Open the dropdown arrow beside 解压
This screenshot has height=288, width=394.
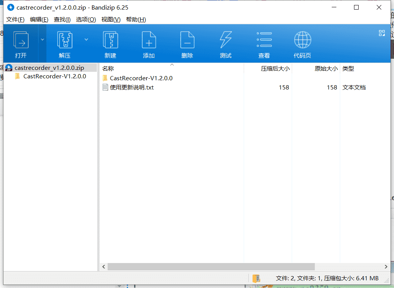(86, 40)
